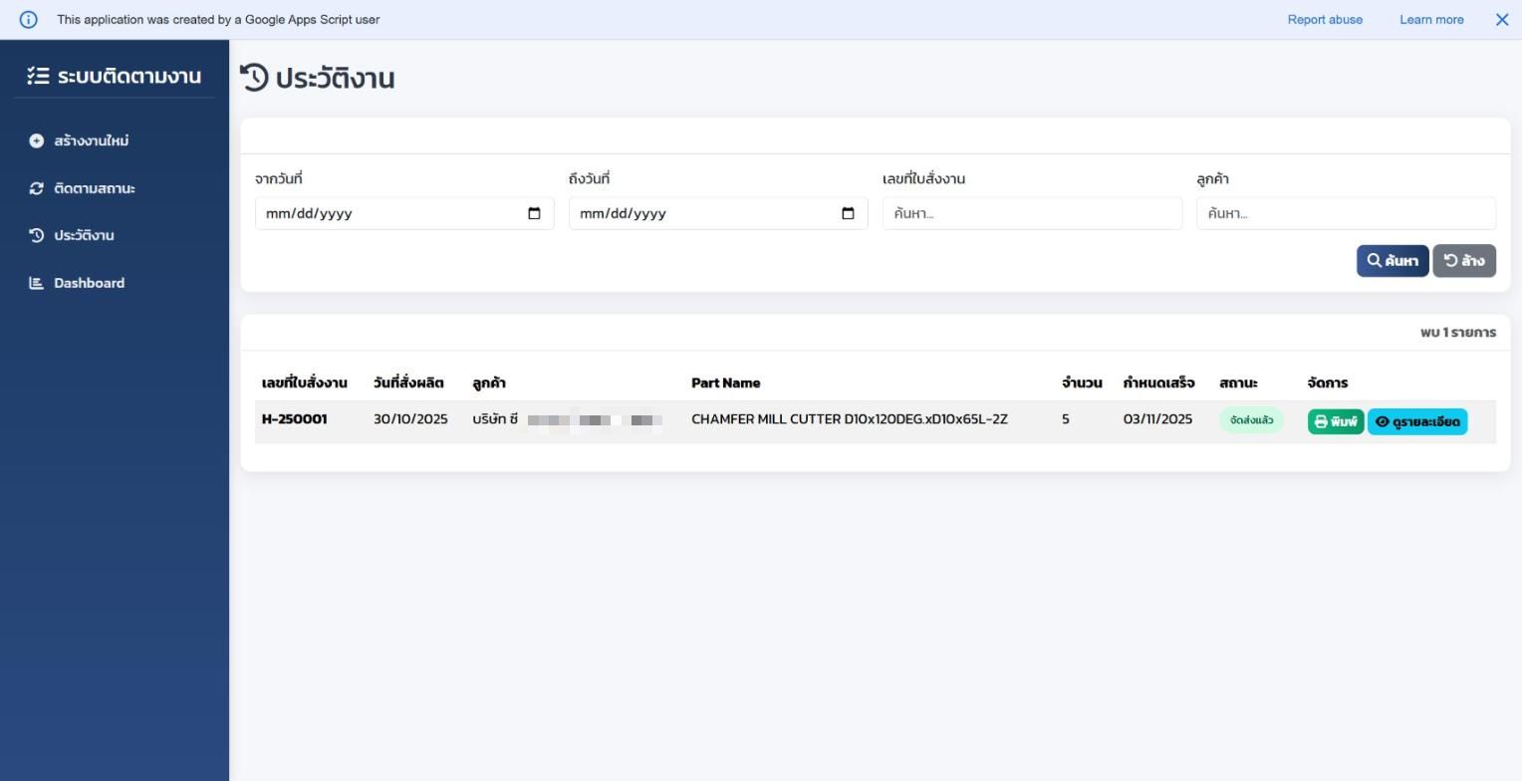Go to ติดตามสถานะ page

115,188
